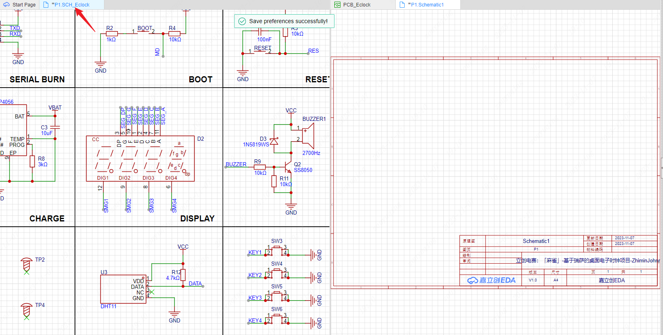Click the SMG4 net label
The image size is (663, 335).
pos(174,206)
